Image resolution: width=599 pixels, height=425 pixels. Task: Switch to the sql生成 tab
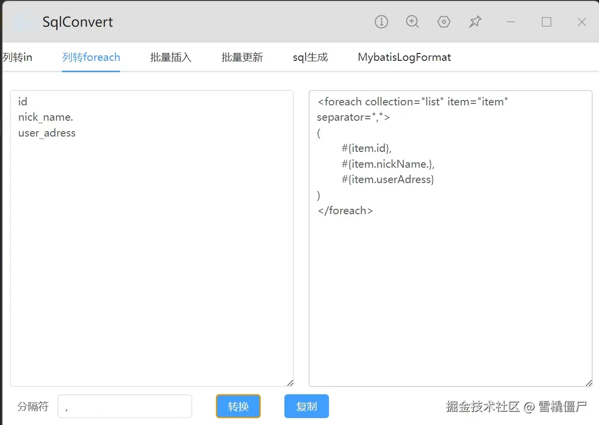coord(310,57)
